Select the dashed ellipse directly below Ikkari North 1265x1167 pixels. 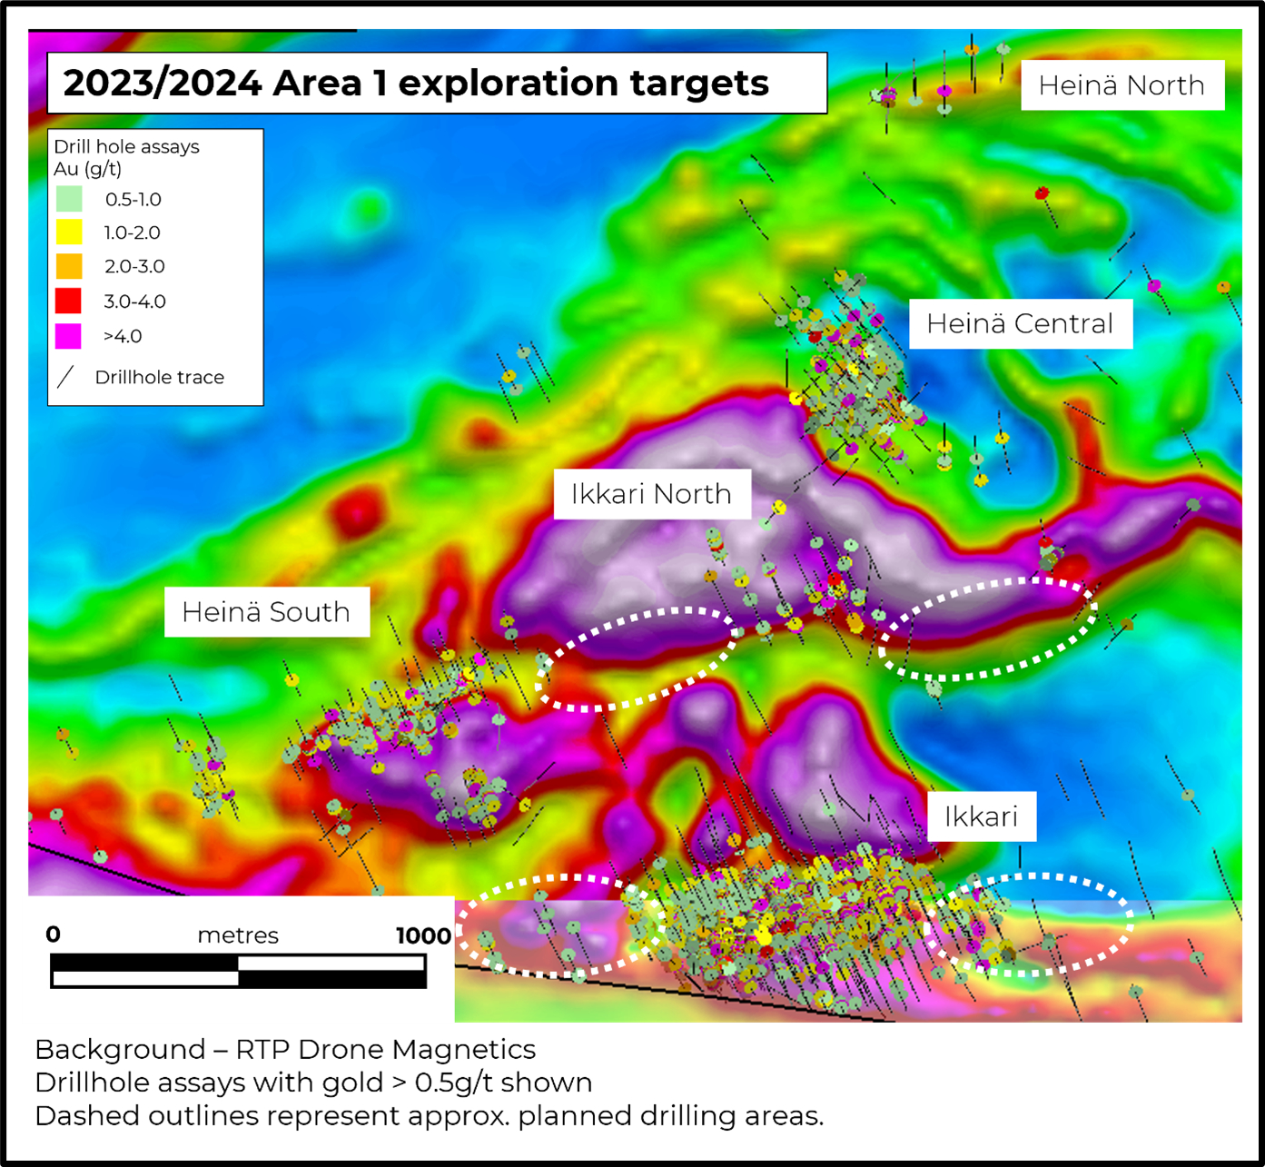[637, 658]
